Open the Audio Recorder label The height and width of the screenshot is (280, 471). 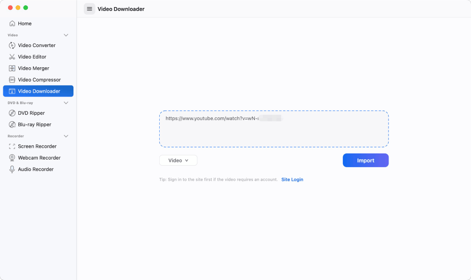tap(36, 169)
